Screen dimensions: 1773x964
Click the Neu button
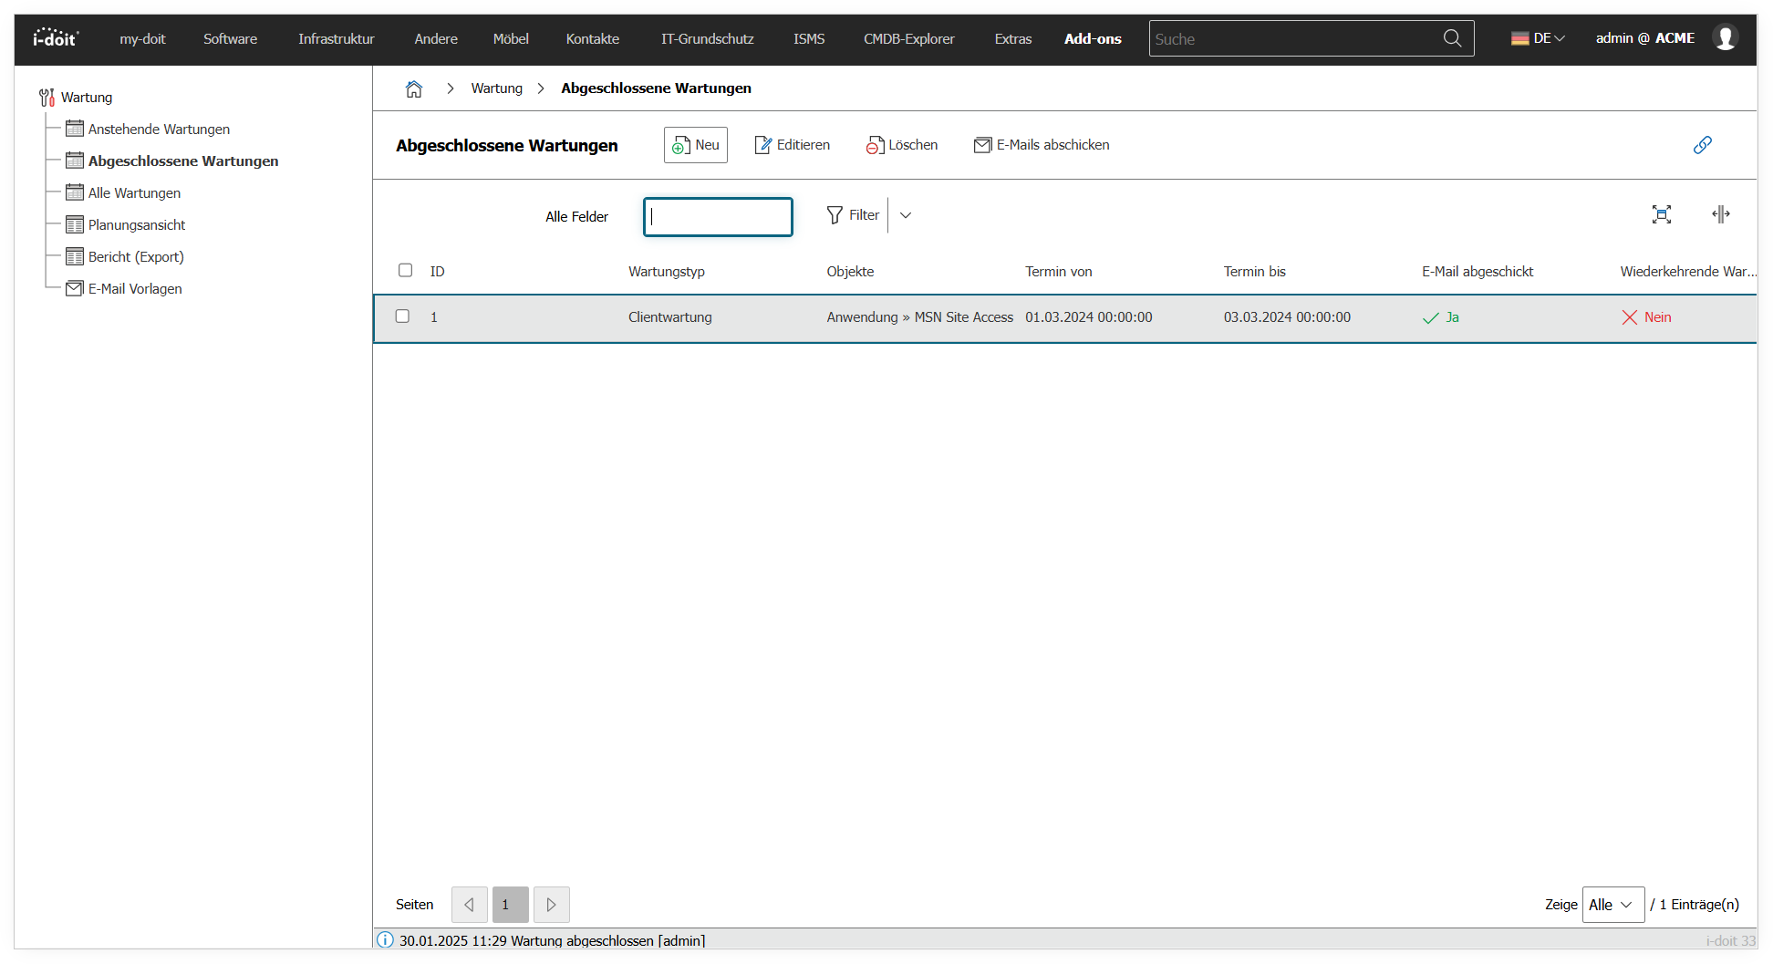coord(696,145)
